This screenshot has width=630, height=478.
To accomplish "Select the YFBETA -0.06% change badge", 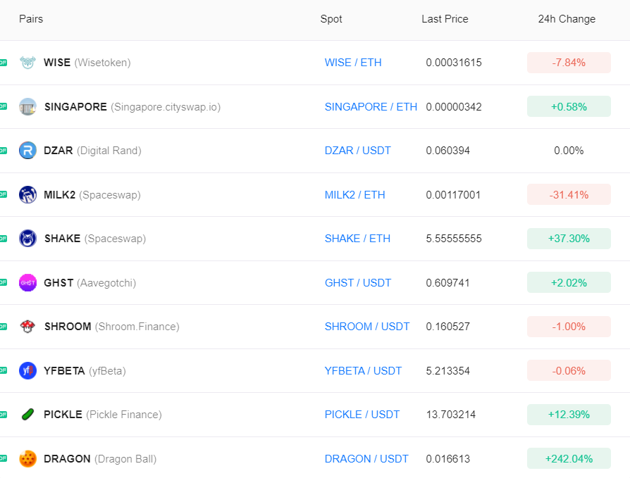I will [569, 370].
